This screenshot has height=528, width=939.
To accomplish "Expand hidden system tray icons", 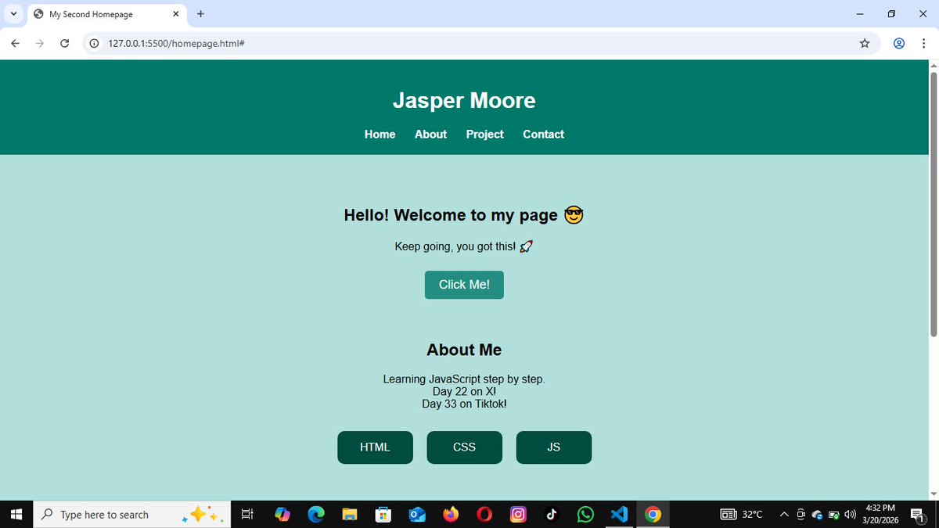I will coord(784,514).
